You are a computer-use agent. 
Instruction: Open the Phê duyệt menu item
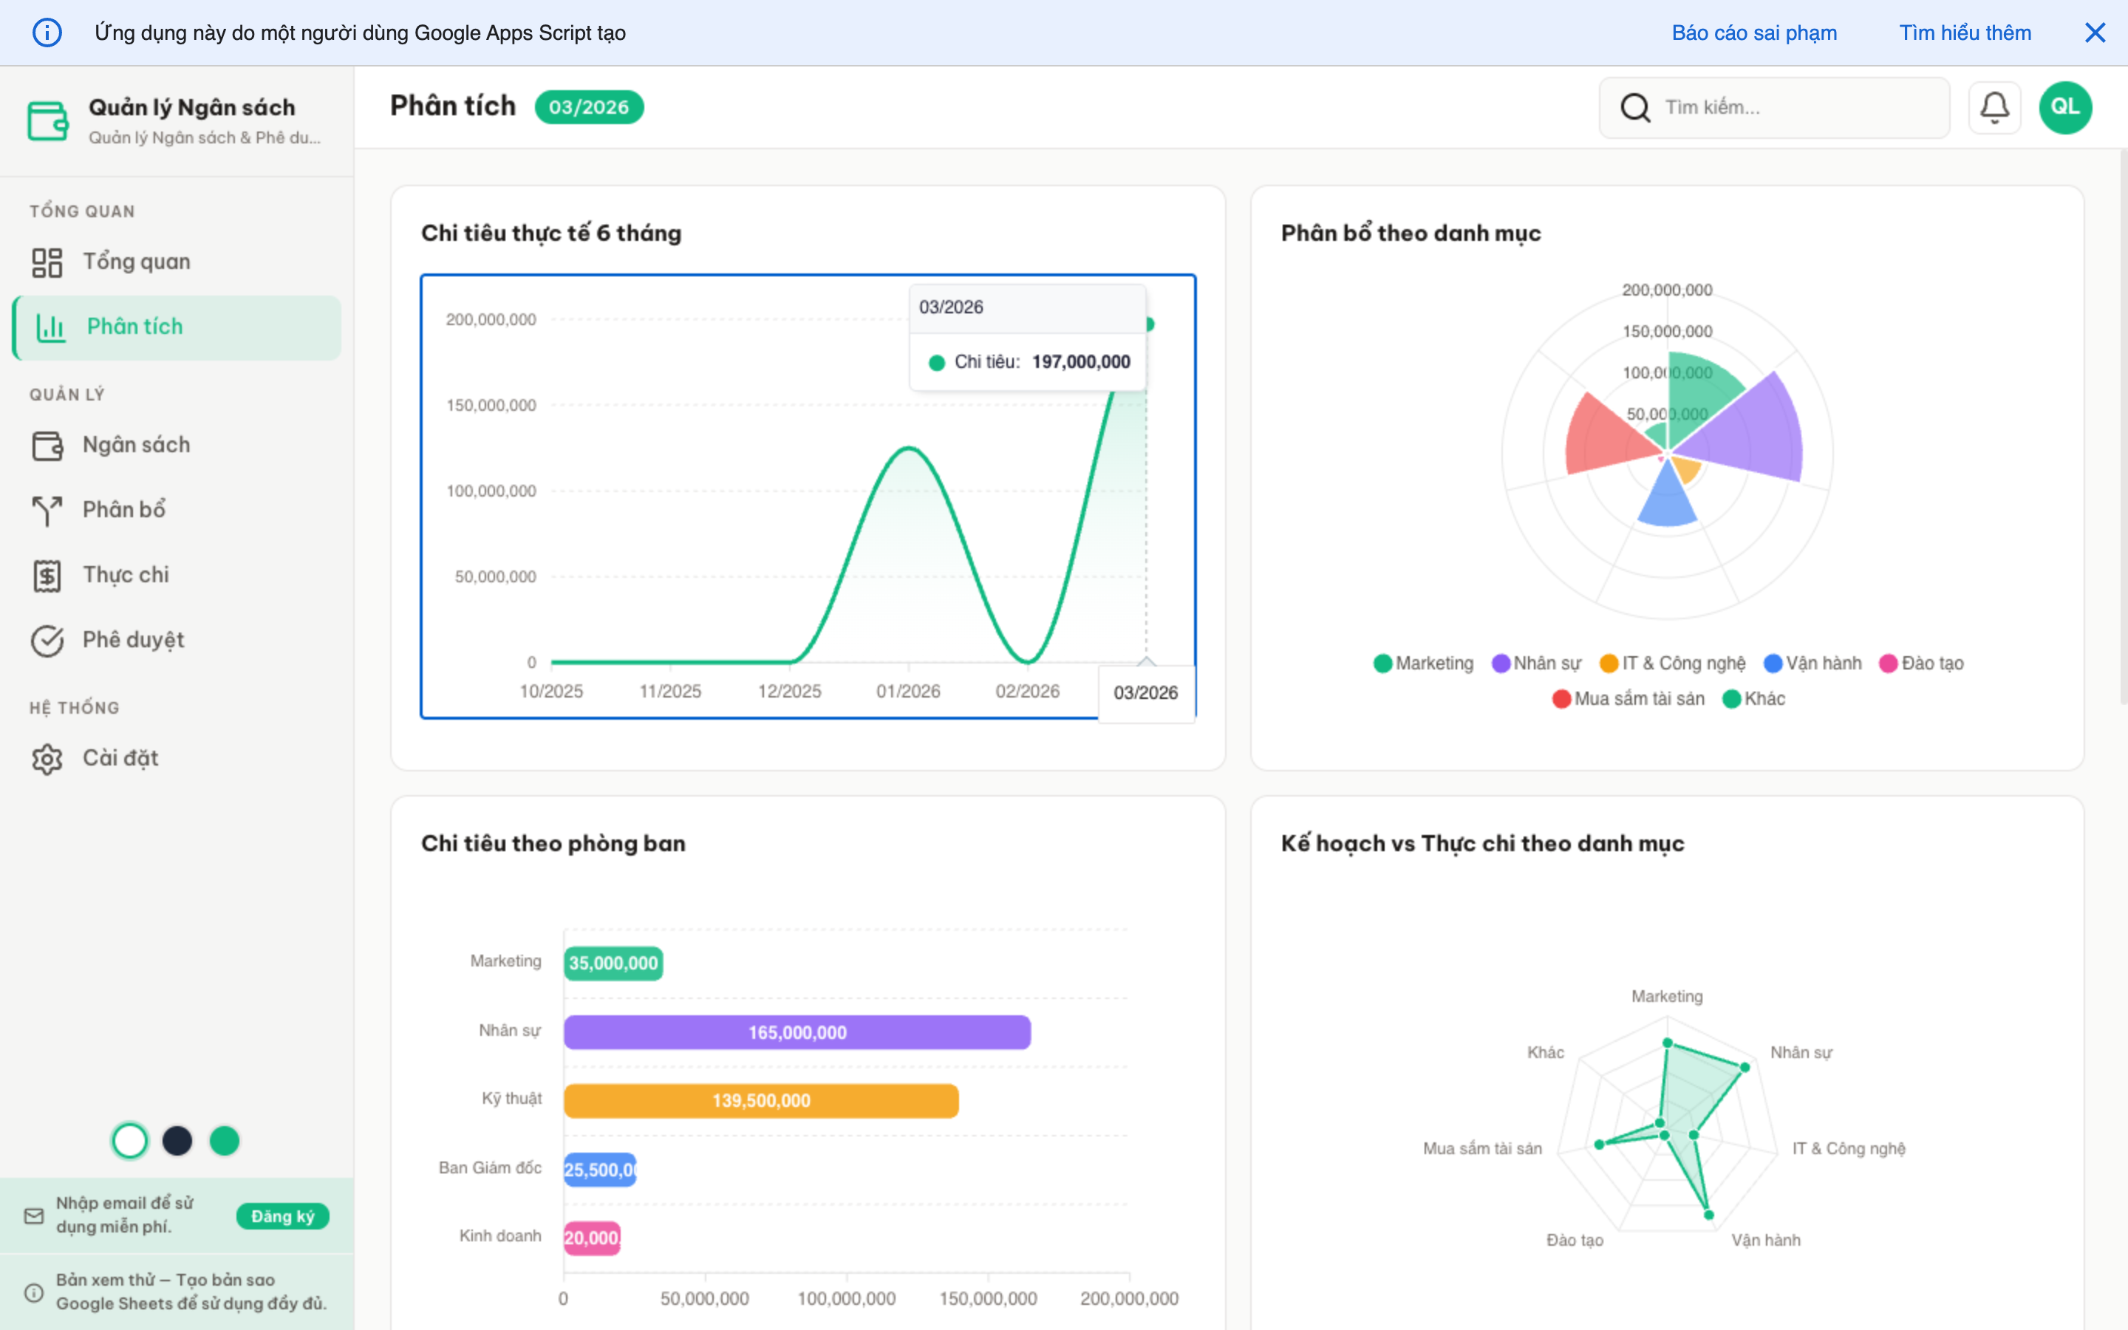coord(133,641)
